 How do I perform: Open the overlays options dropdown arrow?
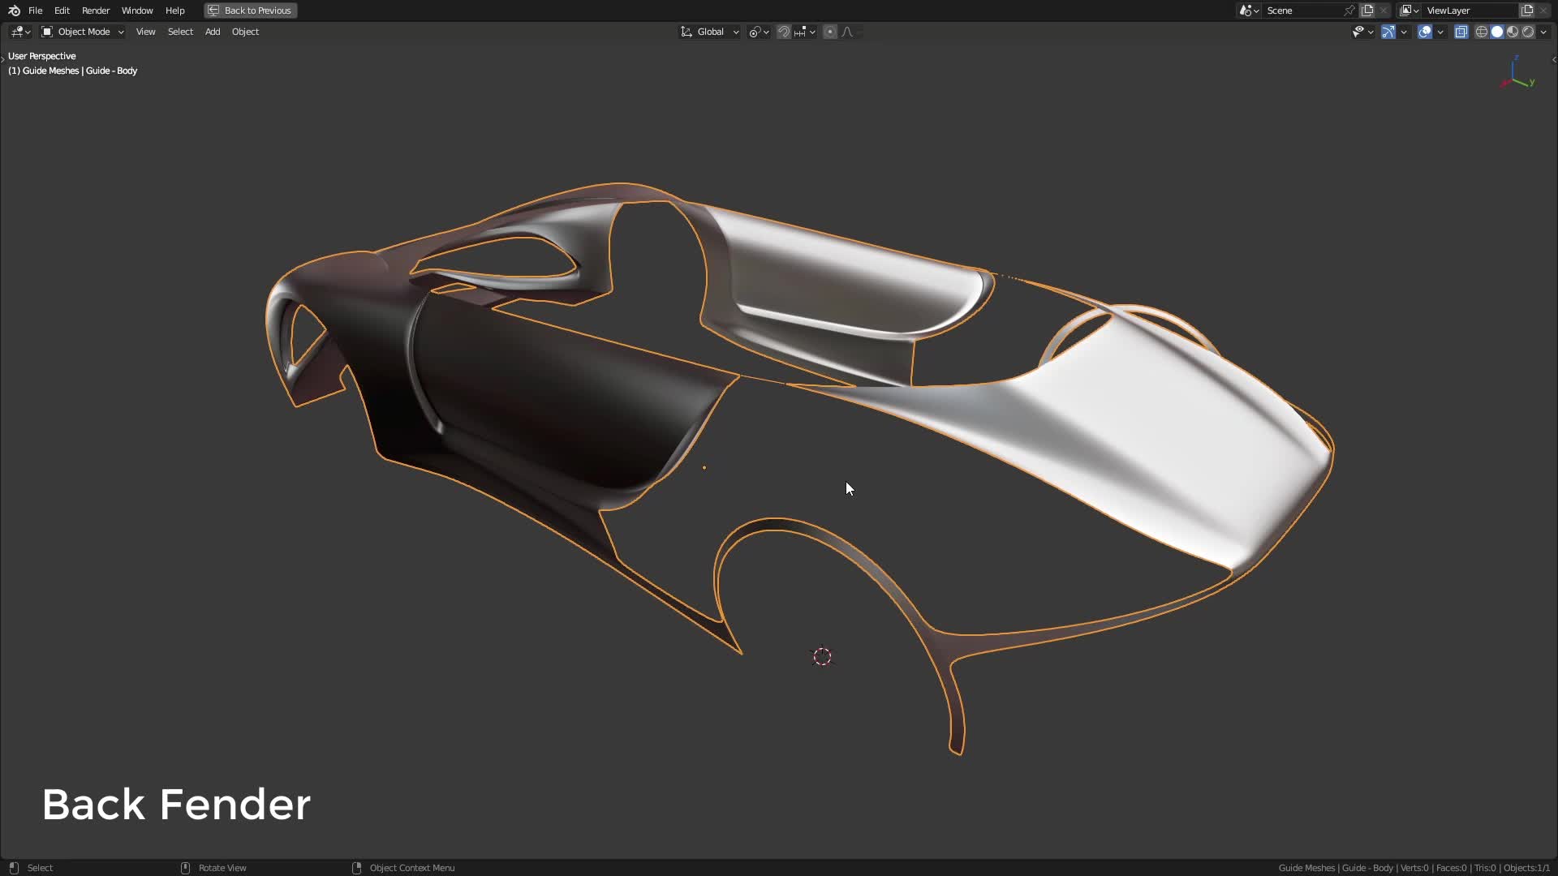[1440, 32]
